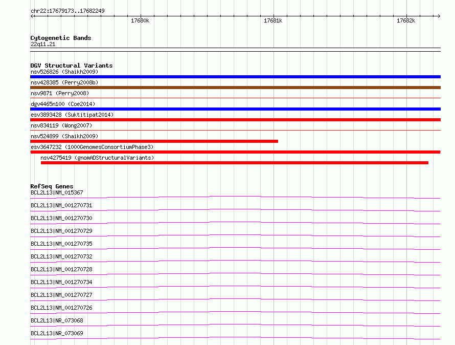Click the right arrow of the ruler
Viewport: 455px width, 345px height.
click(439, 16)
